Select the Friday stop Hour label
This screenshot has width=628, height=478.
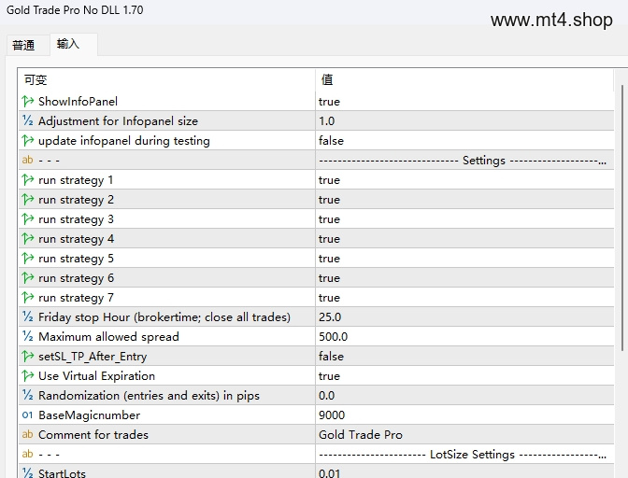[164, 317]
